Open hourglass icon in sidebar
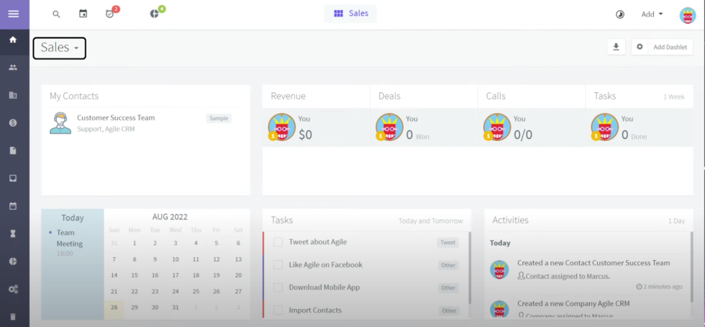This screenshot has height=327, width=705. click(x=13, y=233)
